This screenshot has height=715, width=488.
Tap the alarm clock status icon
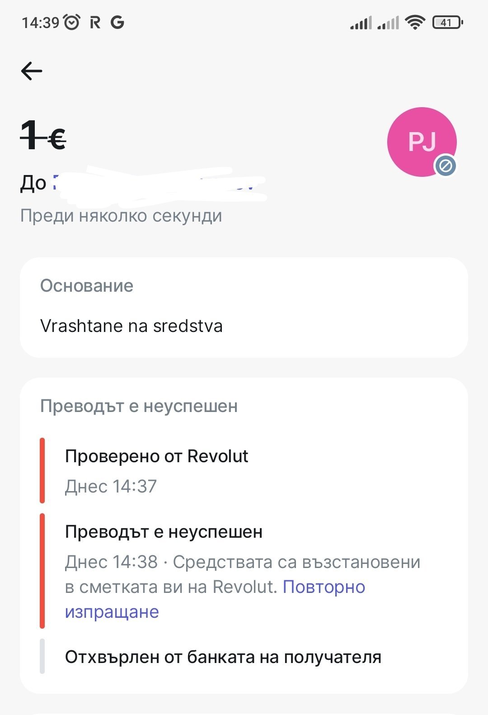[72, 22]
